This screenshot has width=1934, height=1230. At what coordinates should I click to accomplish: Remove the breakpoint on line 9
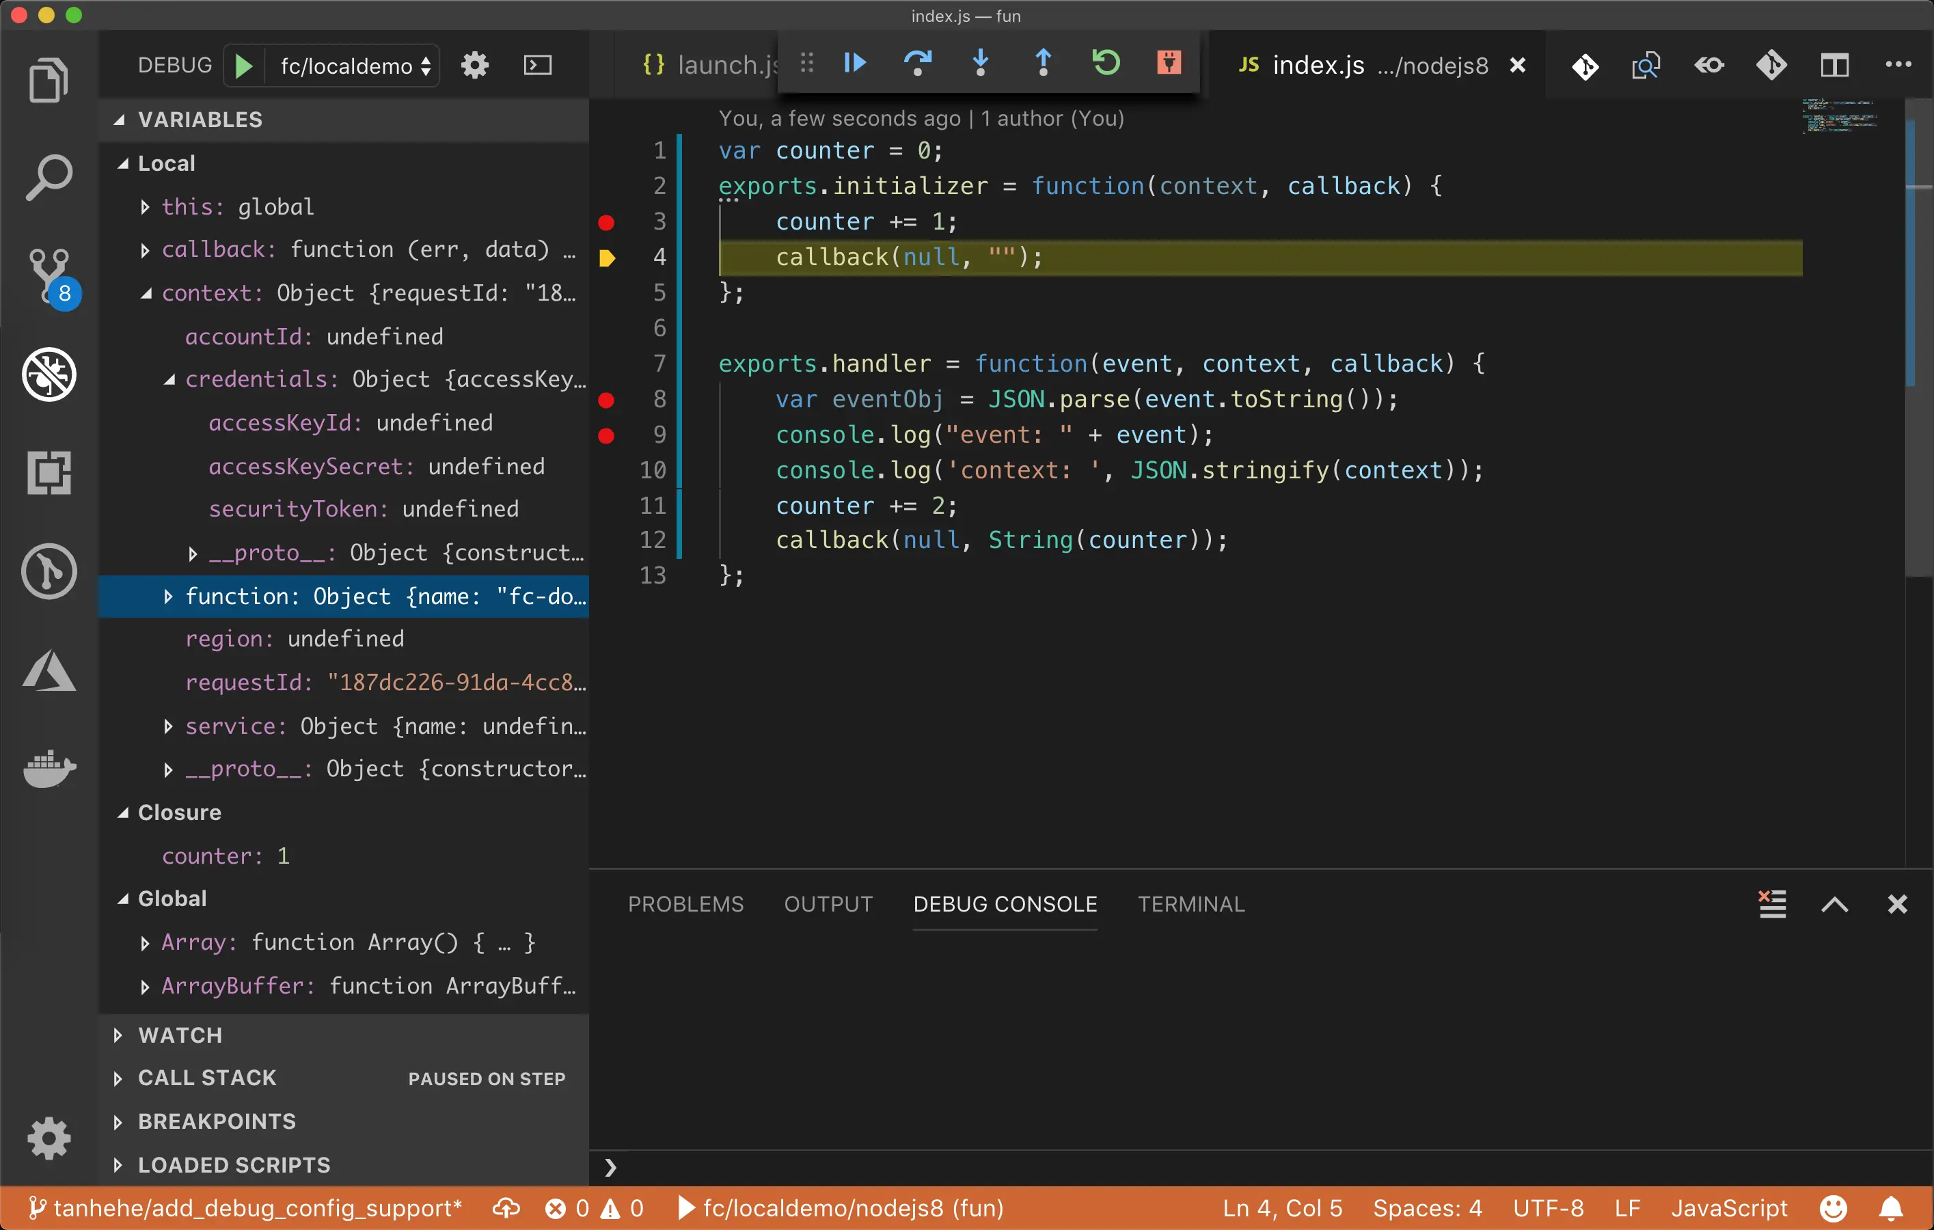606,435
